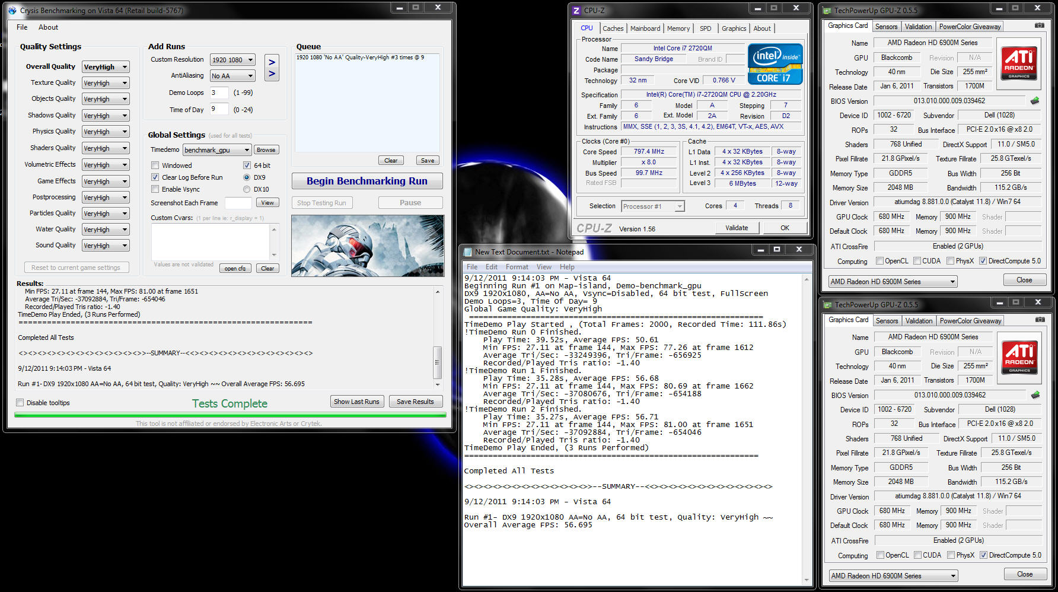Image resolution: width=1058 pixels, height=592 pixels.
Task: Open the Overall Quality dropdown
Action: [106, 67]
